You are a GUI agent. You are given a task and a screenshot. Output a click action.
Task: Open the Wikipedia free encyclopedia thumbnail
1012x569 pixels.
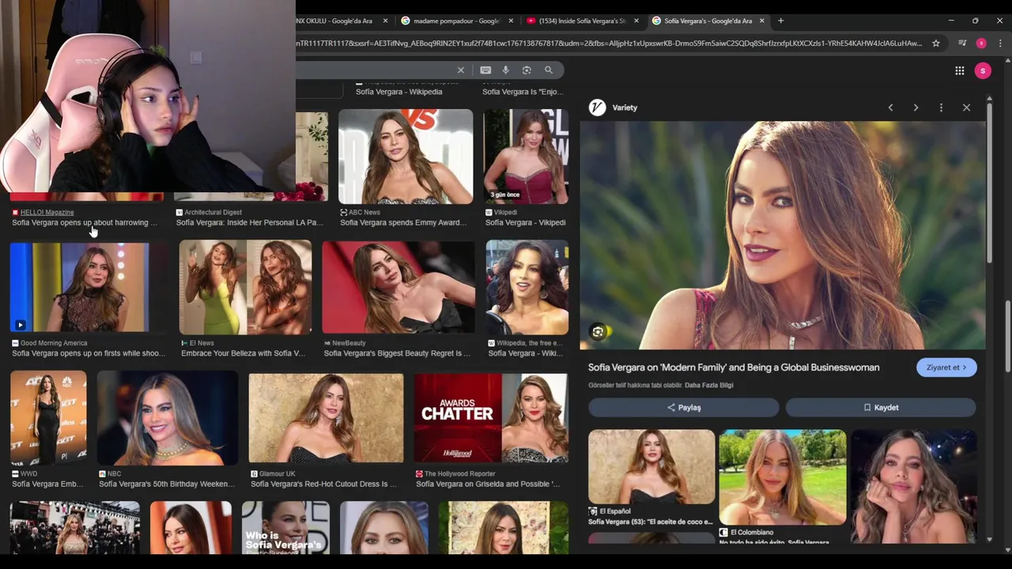tap(527, 288)
